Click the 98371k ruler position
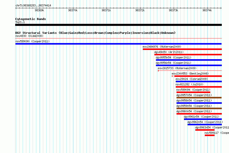 [106, 10]
